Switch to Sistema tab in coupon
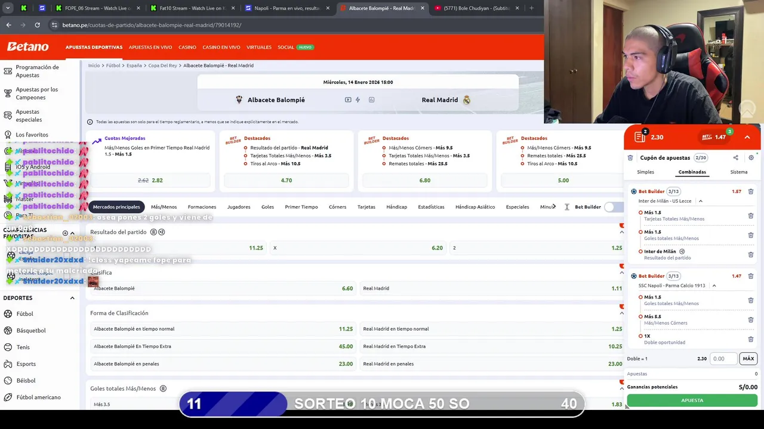 click(x=738, y=172)
